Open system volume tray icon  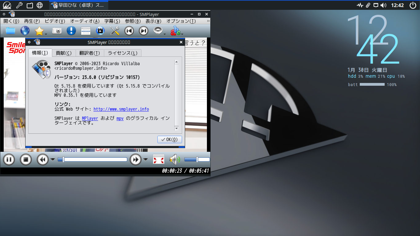[x=383, y=5]
